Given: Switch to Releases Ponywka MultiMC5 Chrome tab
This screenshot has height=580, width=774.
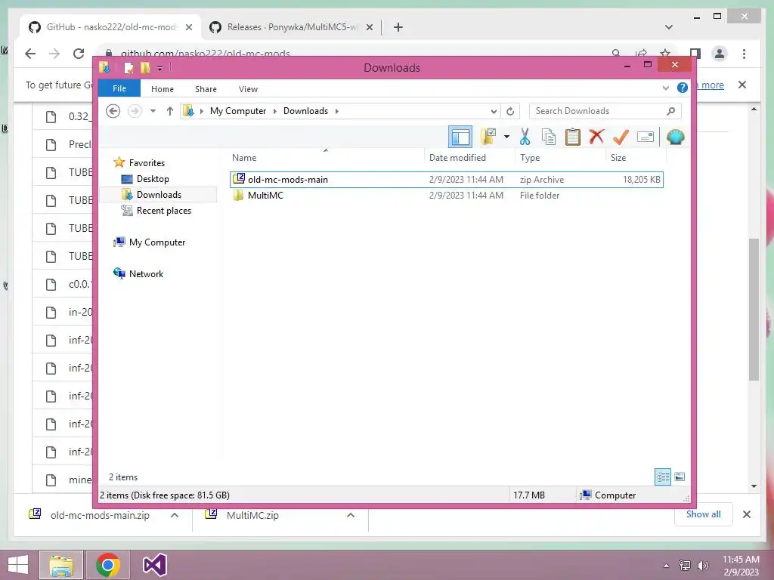Looking at the screenshot, I should 291,27.
